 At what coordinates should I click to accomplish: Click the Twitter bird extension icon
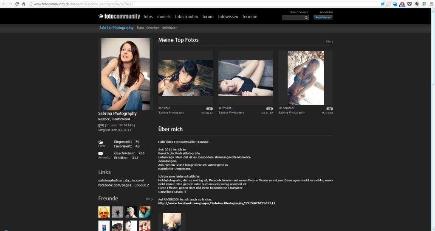383,4
